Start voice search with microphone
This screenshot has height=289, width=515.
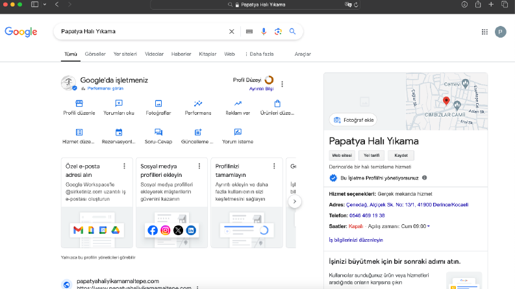click(x=264, y=32)
